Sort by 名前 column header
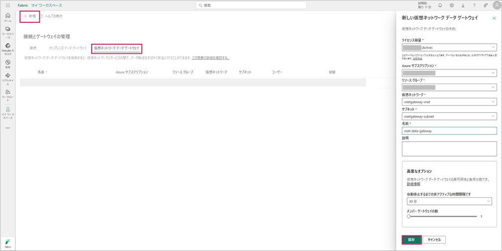502x251 pixels. (x=42, y=72)
